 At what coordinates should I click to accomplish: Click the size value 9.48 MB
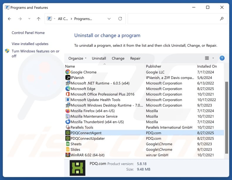[x=144, y=169]
